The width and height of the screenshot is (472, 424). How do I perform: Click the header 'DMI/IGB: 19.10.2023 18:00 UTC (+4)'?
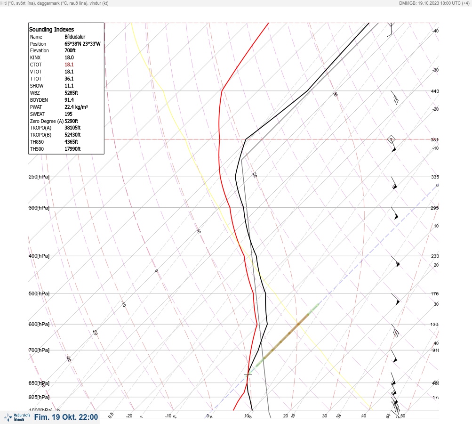pyautogui.click(x=435, y=3)
